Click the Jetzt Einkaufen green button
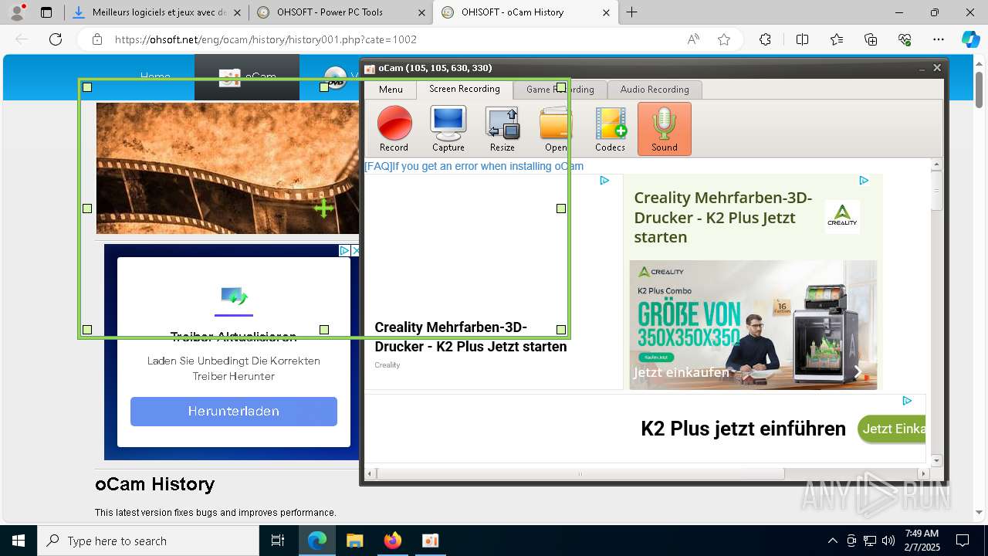 point(892,429)
